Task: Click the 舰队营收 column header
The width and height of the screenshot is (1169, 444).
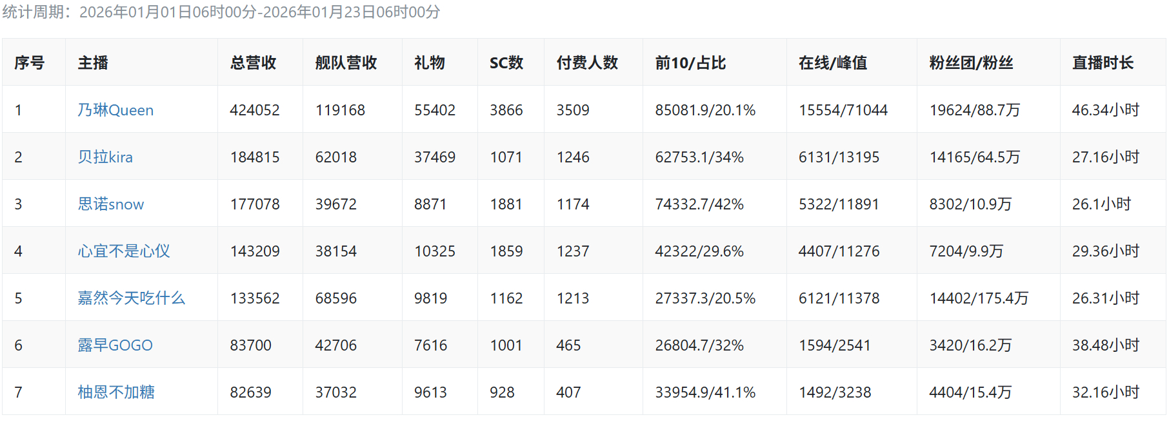Action: [x=346, y=63]
